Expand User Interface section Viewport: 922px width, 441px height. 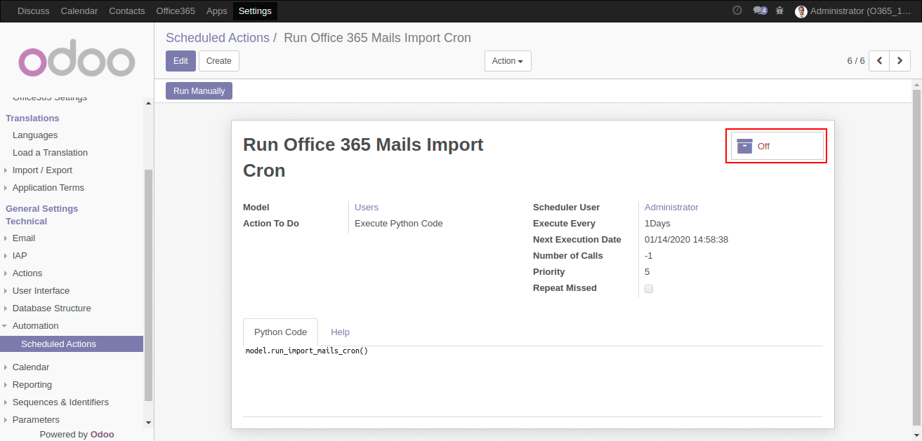coord(41,291)
